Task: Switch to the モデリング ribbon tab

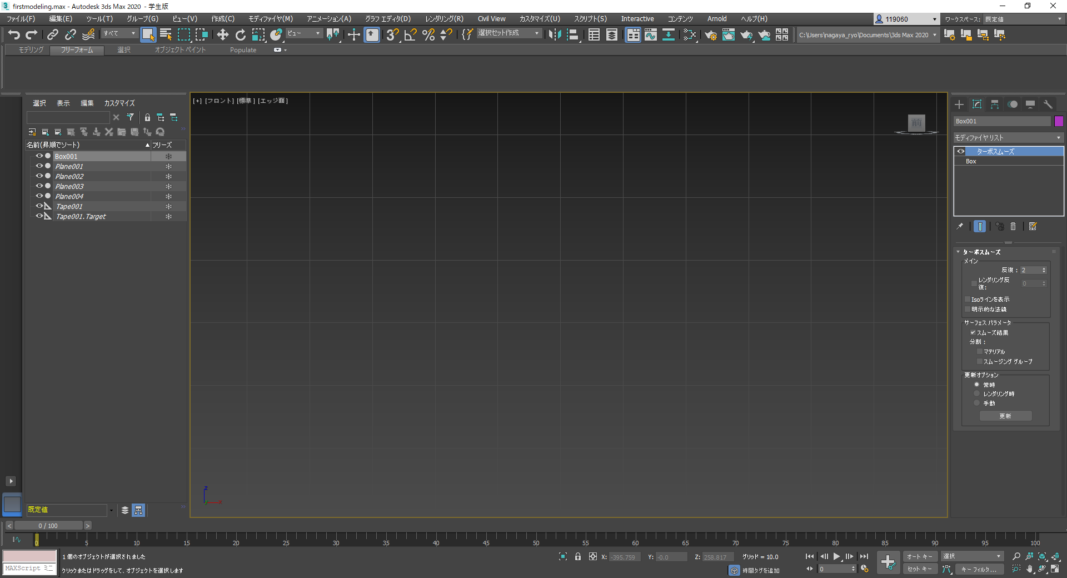Action: coord(31,50)
